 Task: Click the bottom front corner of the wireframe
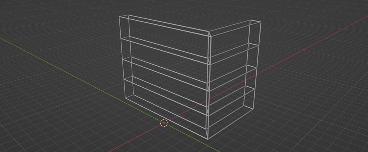coord(208,139)
